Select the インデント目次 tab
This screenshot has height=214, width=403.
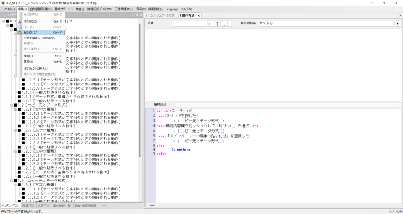(10, 205)
